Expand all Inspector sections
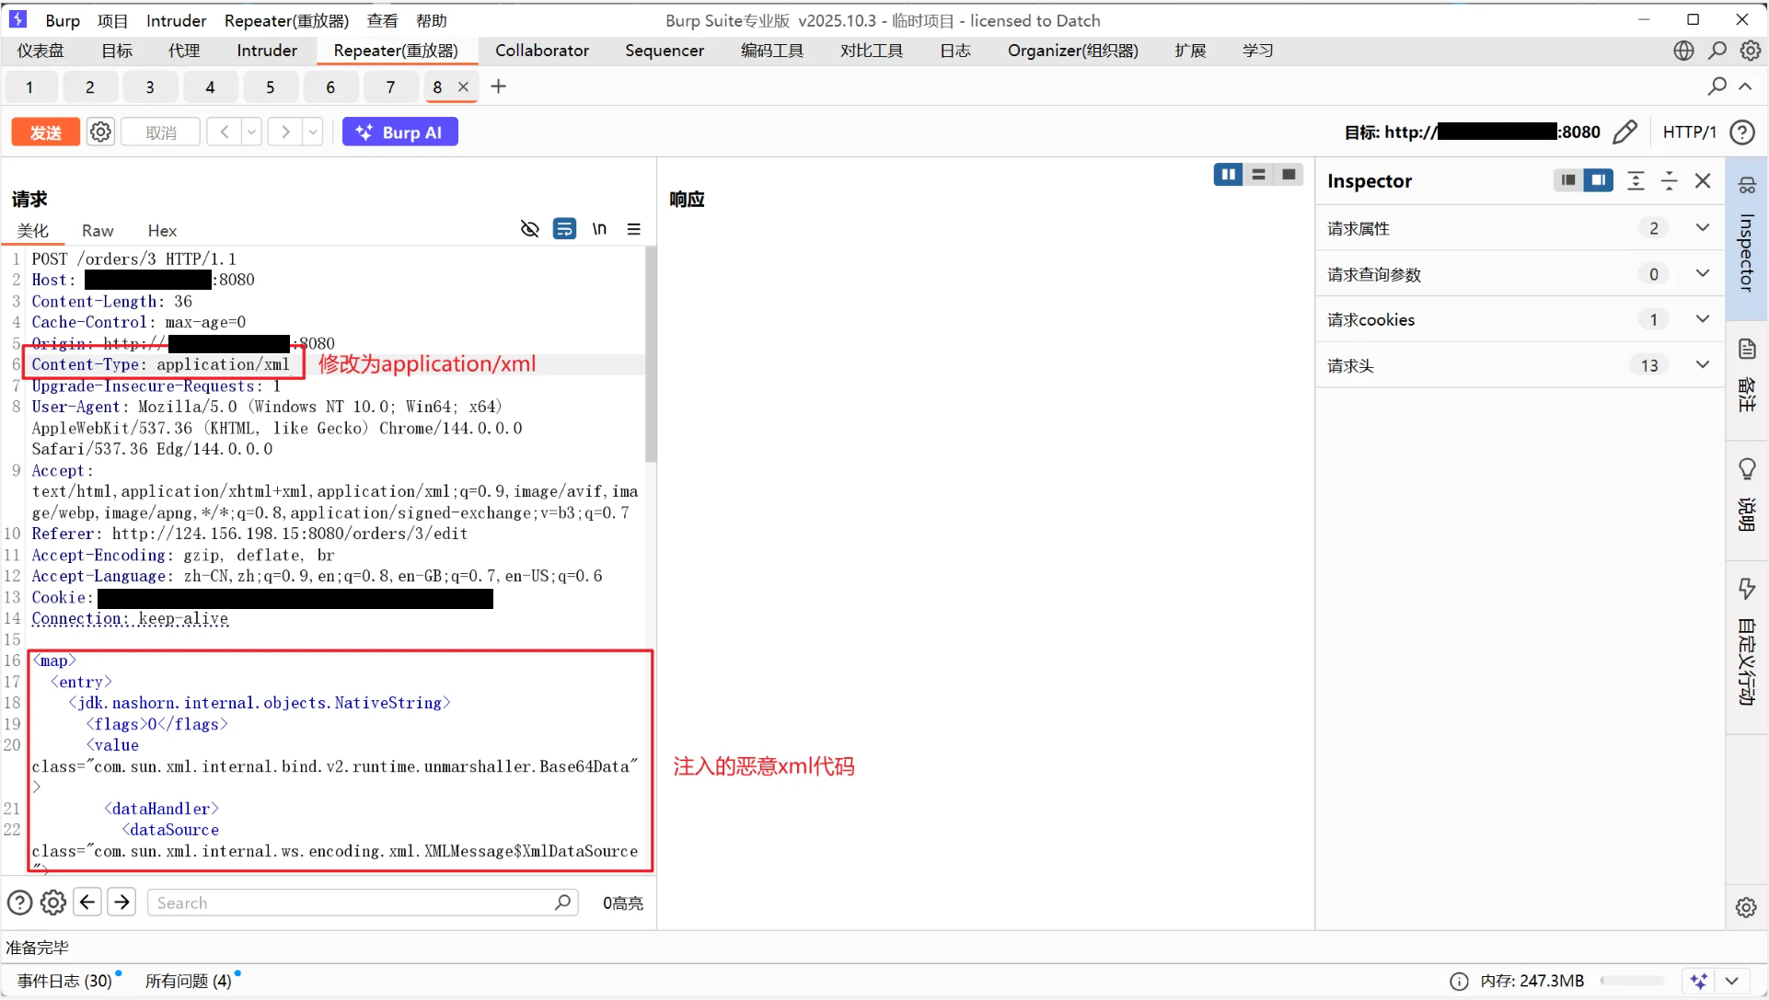 click(x=1636, y=181)
